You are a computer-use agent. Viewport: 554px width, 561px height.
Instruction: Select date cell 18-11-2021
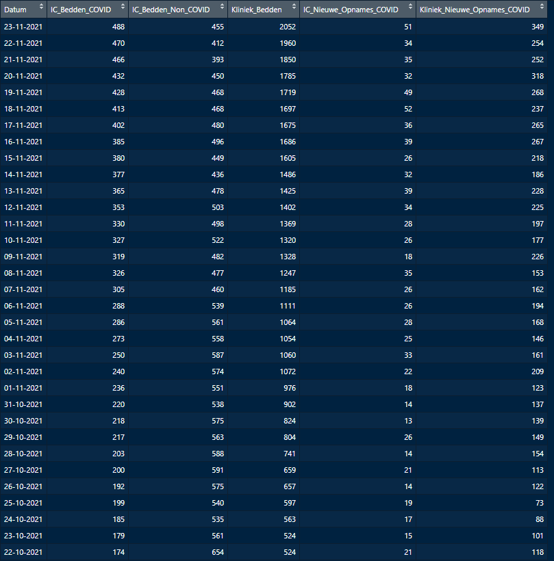click(x=23, y=109)
